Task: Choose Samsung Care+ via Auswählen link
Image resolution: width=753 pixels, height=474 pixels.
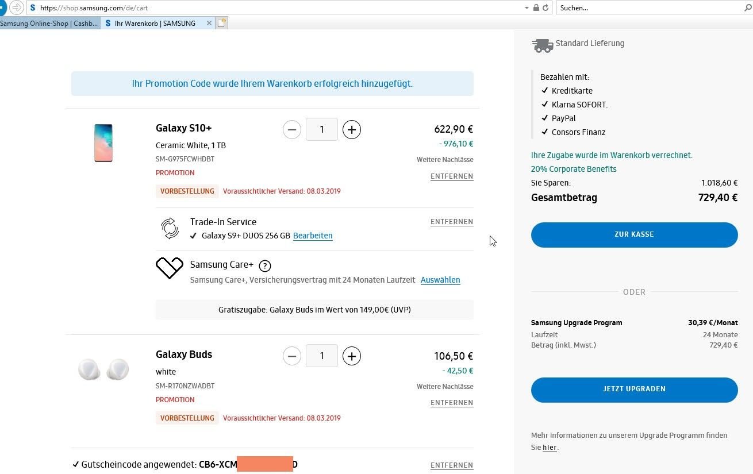Action: (x=440, y=280)
